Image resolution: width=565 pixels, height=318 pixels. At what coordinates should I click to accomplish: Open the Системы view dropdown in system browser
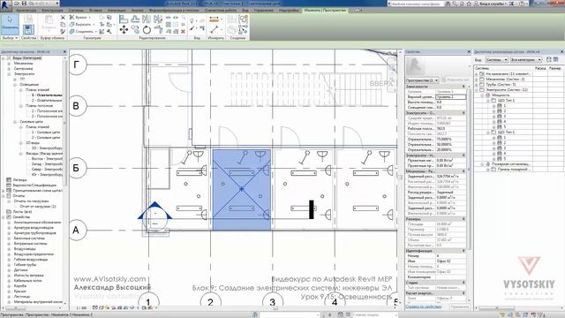tap(496, 59)
